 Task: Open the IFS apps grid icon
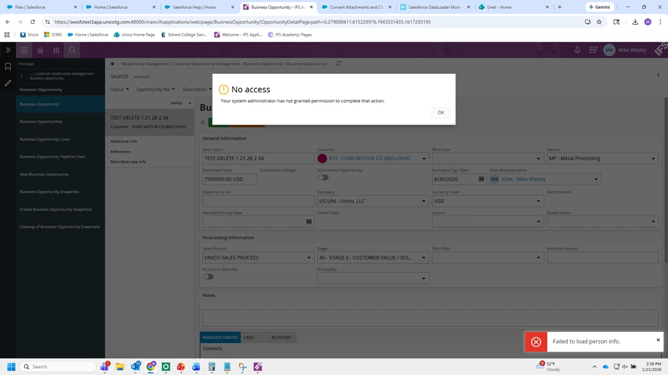[56, 50]
